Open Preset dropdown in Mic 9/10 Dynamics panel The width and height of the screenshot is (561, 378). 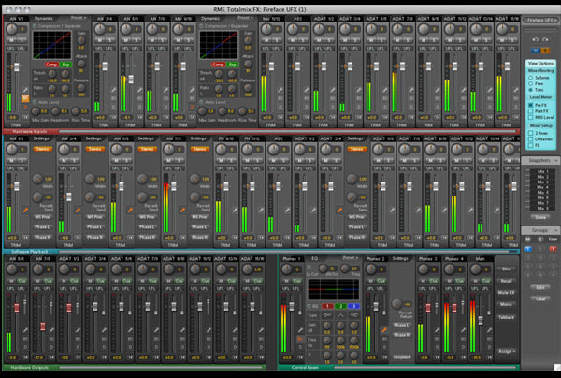pyautogui.click(x=245, y=18)
